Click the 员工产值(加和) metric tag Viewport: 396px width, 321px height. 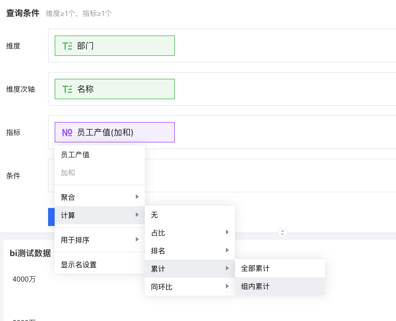[x=114, y=132]
